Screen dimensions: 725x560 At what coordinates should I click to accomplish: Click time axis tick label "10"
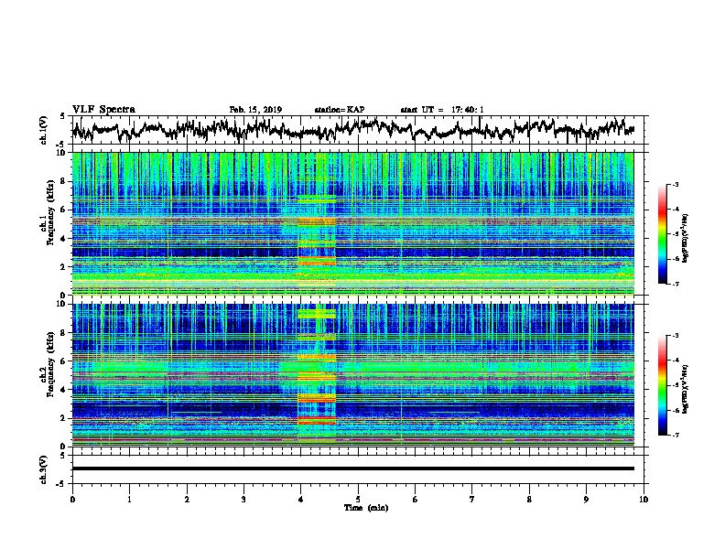pyautogui.click(x=644, y=500)
